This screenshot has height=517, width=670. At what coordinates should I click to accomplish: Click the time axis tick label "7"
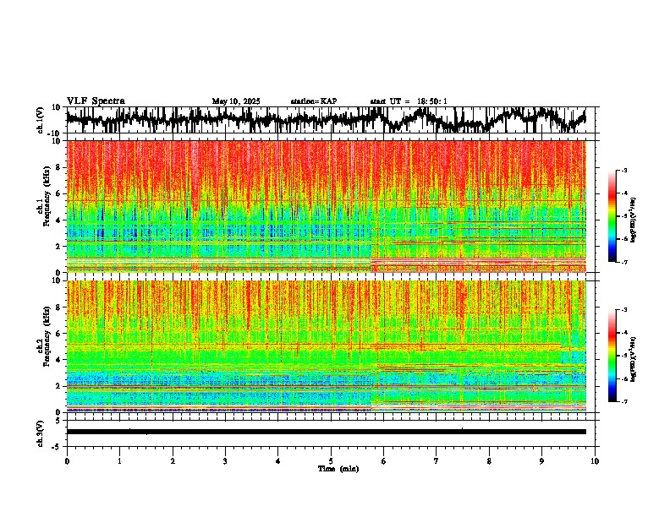pyautogui.click(x=437, y=461)
